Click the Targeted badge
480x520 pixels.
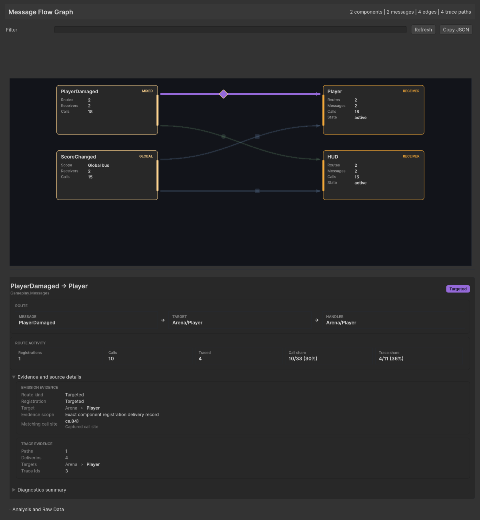[x=458, y=289]
